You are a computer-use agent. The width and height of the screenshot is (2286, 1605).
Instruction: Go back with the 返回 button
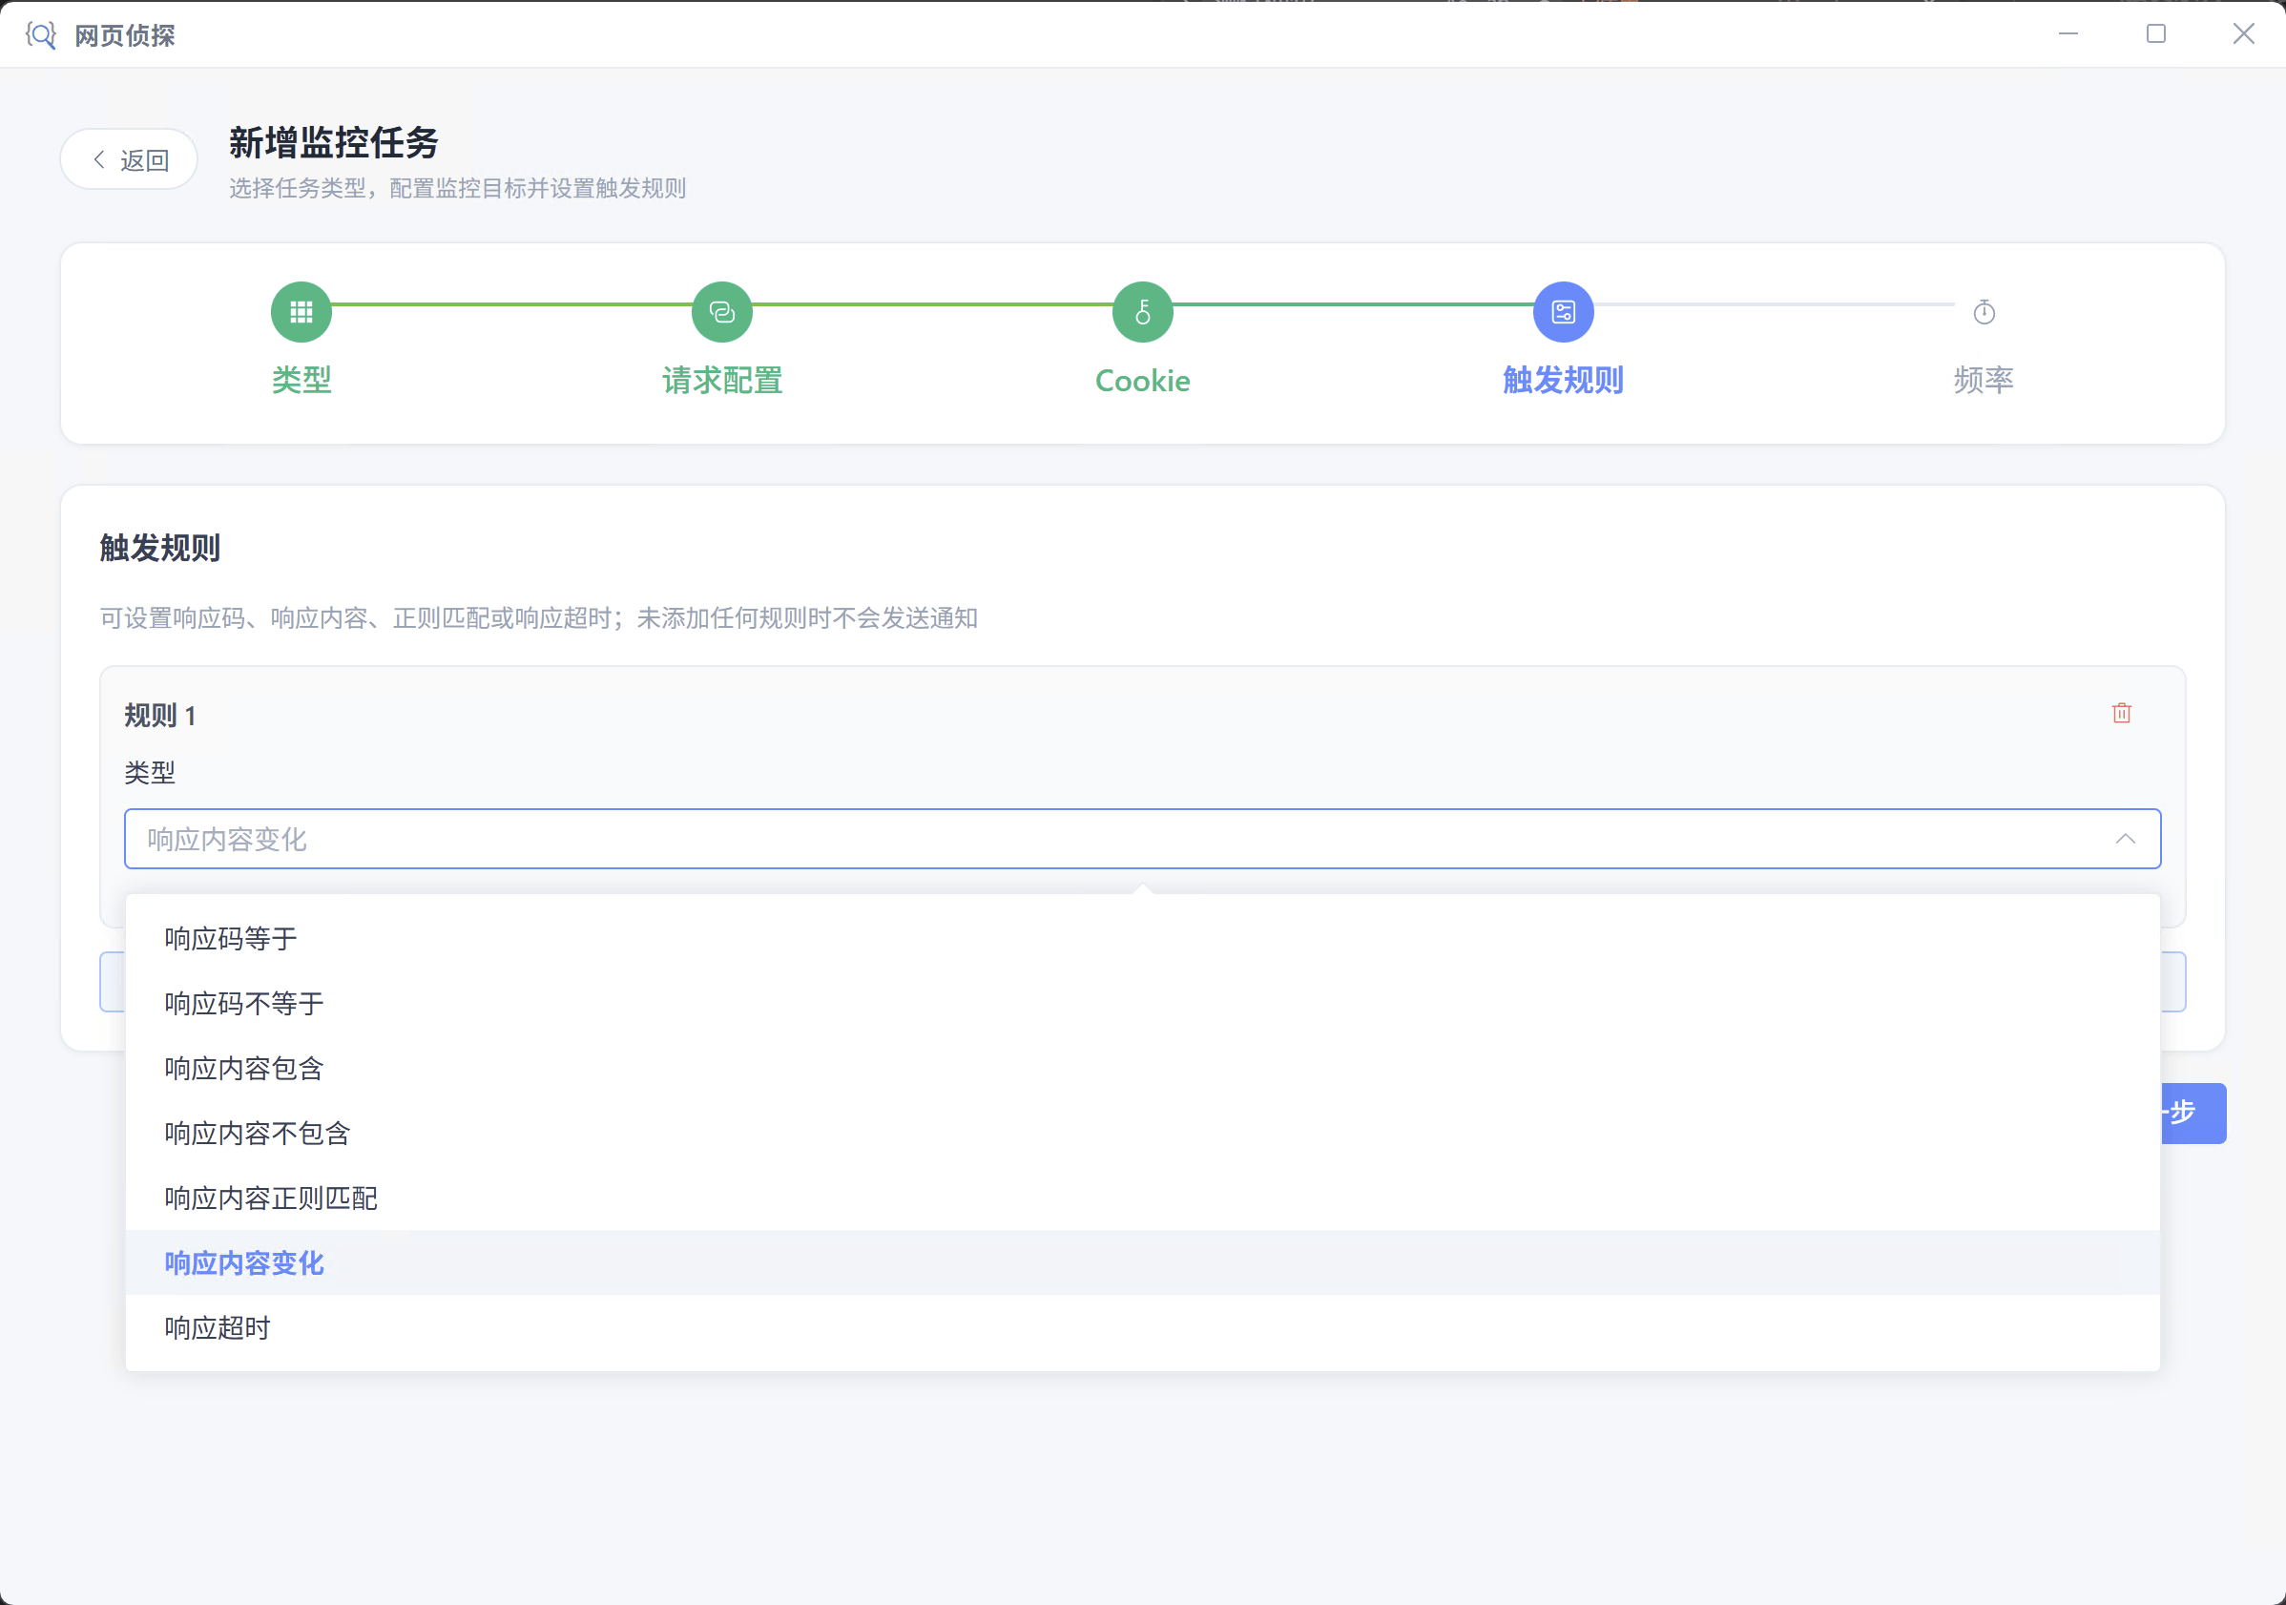point(130,159)
